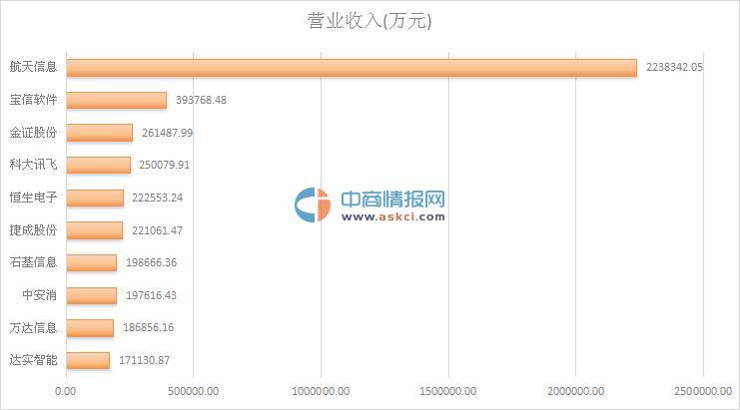Click the 万达信息 revenue bar
This screenshot has height=410, width=740.
coord(90,328)
